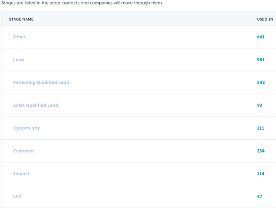Screen dimensions: 276x208
Task: Click the 234 used-in count
Action: click(261, 151)
